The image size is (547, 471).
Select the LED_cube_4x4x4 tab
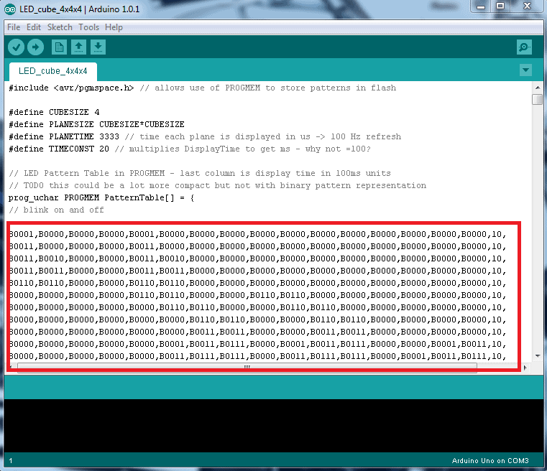tap(53, 71)
